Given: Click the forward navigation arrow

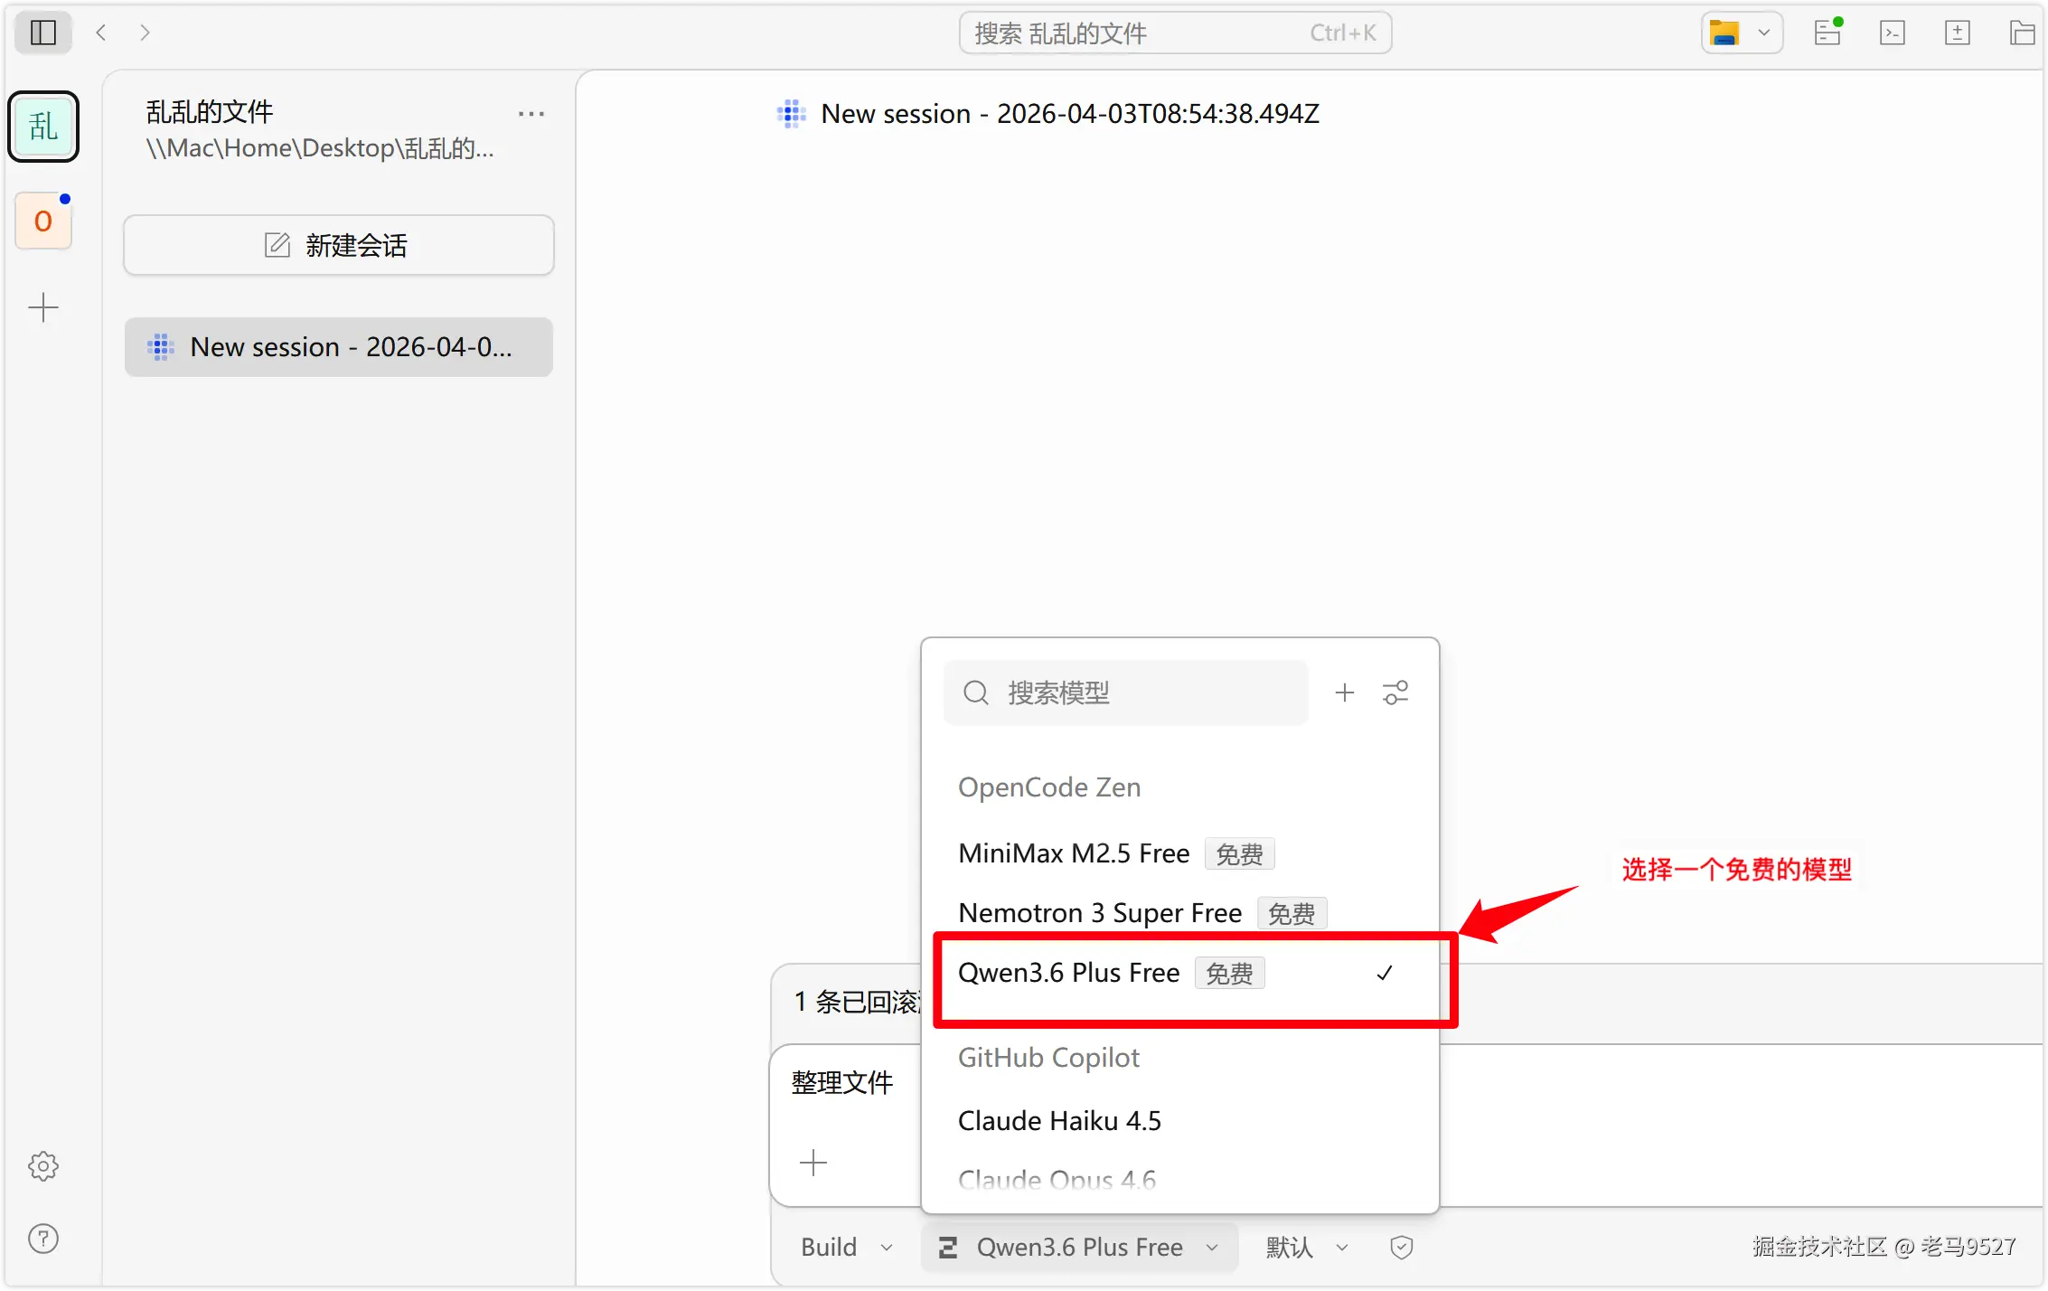Looking at the screenshot, I should 145,33.
